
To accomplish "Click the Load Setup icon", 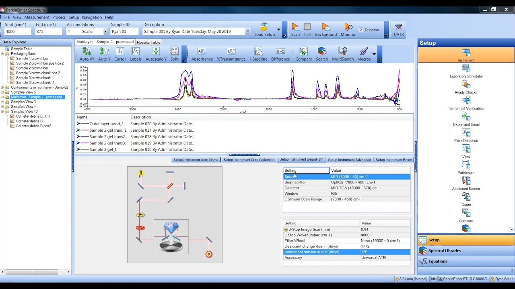I will click(x=264, y=30).
